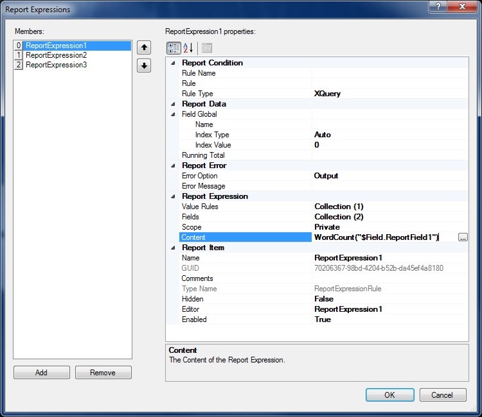482x417 pixels.
Task: Click the Add member button
Action: coord(41,373)
